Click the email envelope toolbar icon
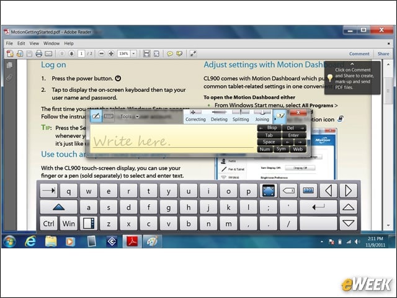 (x=48, y=53)
